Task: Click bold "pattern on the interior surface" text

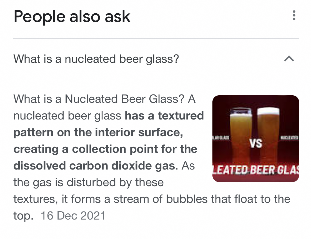Action: coord(98,132)
